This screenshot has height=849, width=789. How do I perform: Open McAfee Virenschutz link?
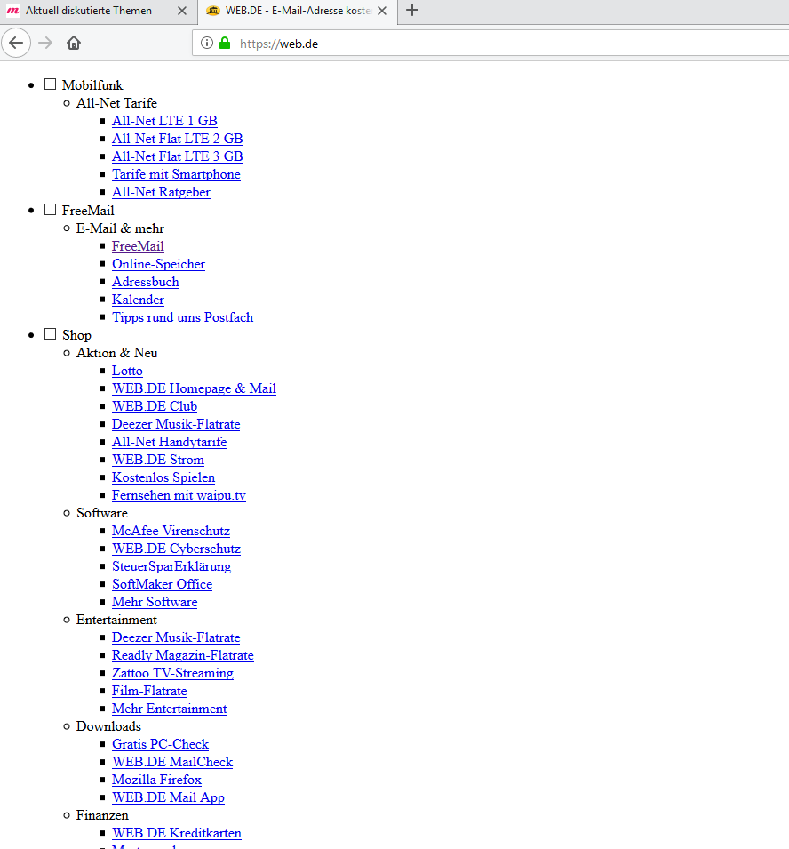tap(171, 531)
